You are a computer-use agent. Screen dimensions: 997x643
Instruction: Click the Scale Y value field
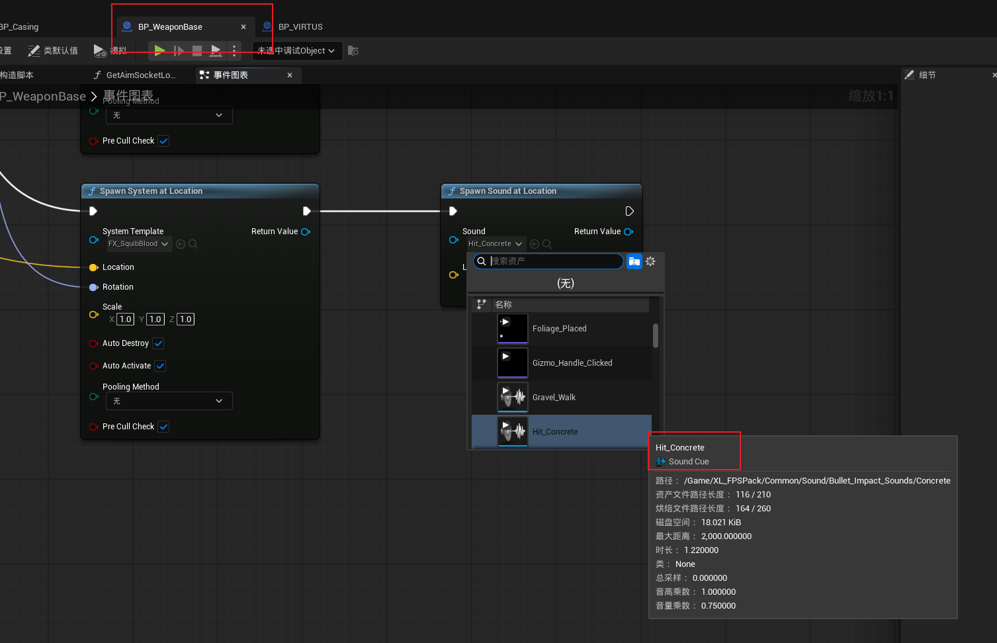tap(155, 319)
